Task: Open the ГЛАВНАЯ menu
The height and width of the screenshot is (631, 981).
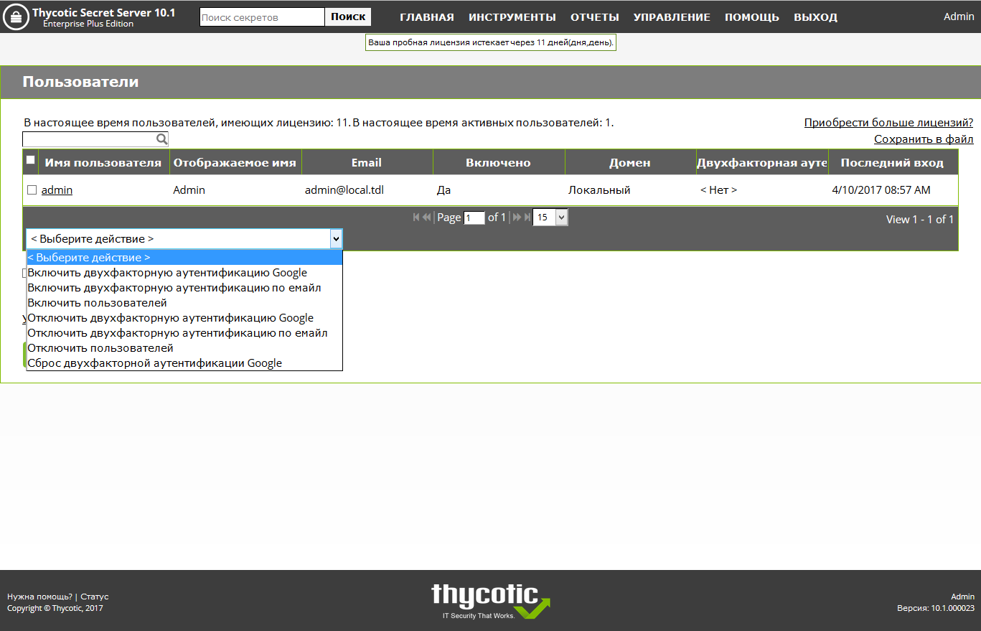Action: (x=427, y=17)
